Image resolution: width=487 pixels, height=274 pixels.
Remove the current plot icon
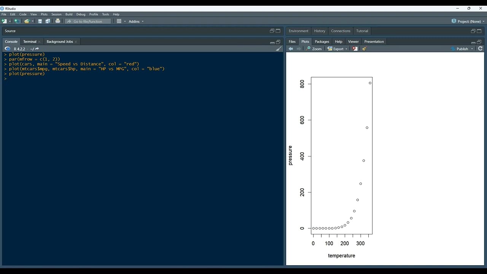click(355, 49)
